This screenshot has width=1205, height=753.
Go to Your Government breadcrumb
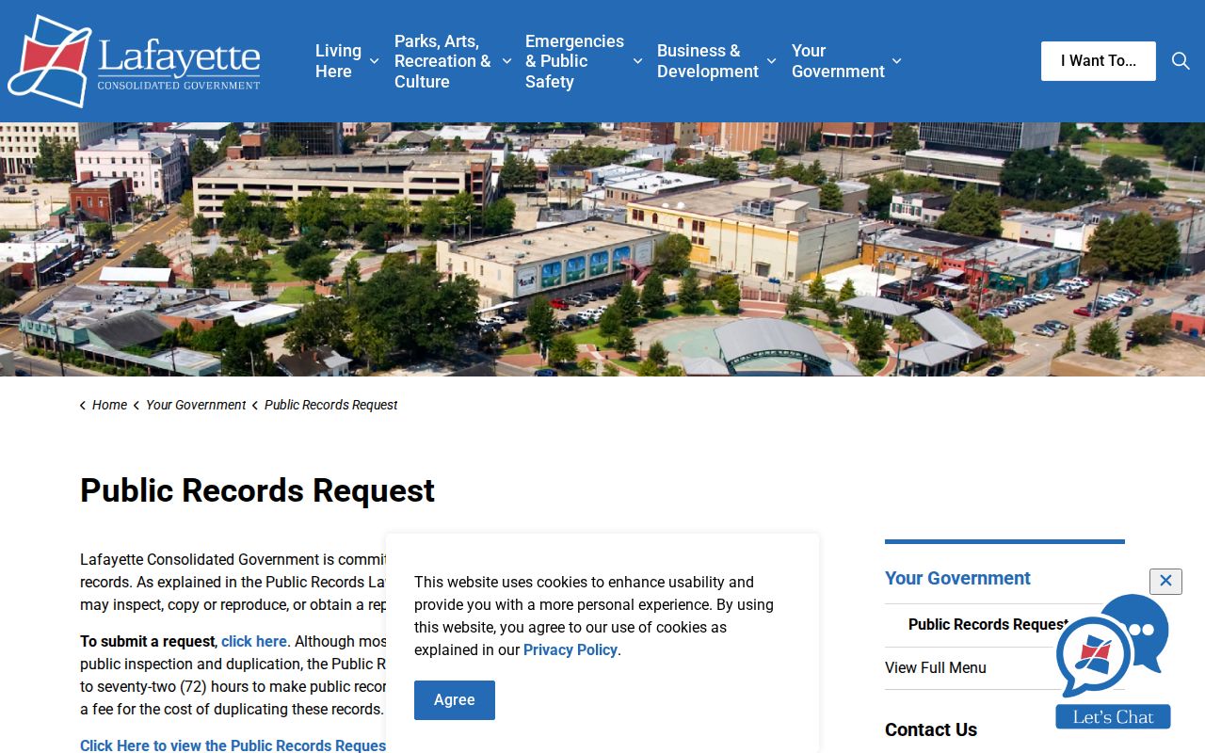(x=196, y=405)
